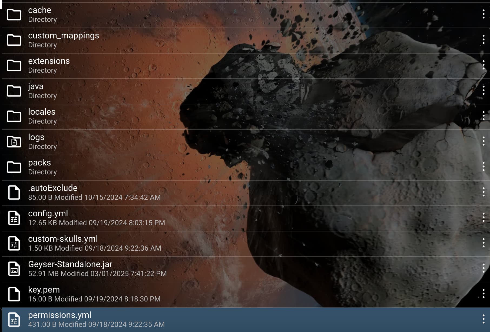This screenshot has width=490, height=332.
Task: Open the three-dot menu for config.yml
Action: pyautogui.click(x=484, y=217)
